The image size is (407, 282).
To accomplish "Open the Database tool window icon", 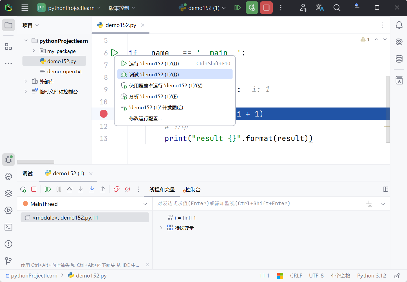I will tap(399, 59).
